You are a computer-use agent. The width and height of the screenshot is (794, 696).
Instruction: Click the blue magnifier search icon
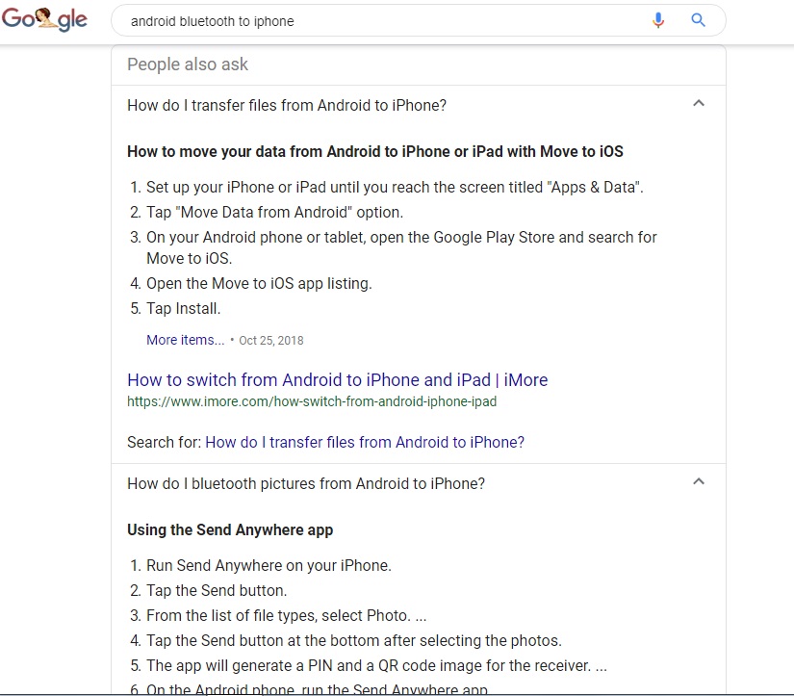(x=699, y=20)
